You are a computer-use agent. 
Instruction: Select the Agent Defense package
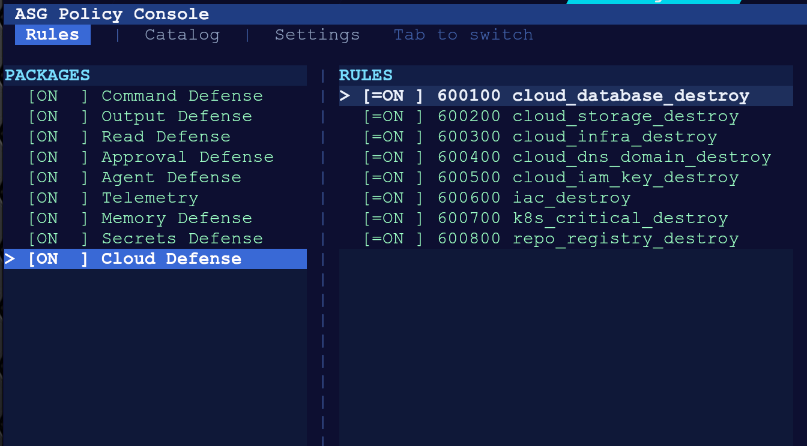[156, 177]
